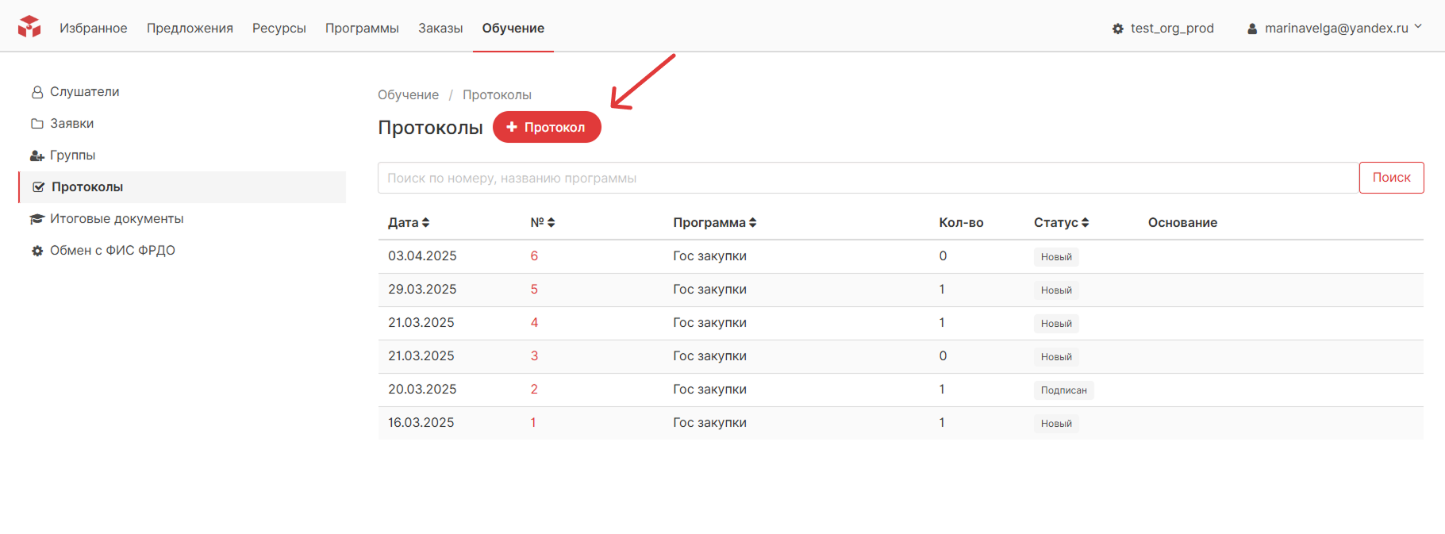This screenshot has width=1445, height=534.
Task: Click the date 29.03.2025 cell
Action: coord(422,289)
